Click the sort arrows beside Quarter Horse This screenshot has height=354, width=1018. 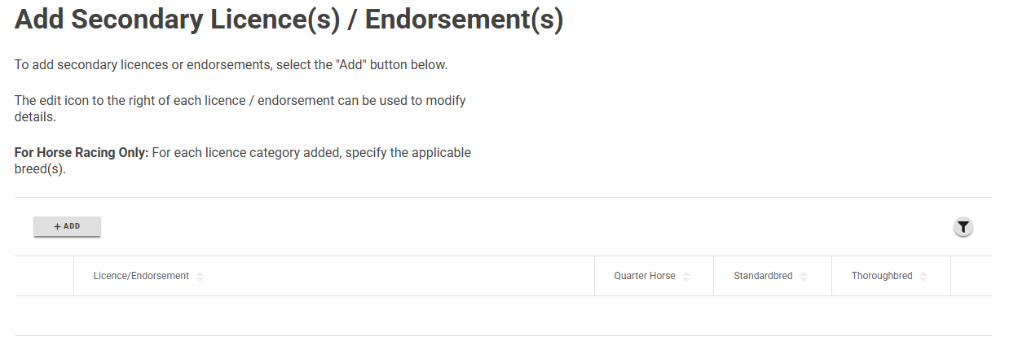coord(686,277)
